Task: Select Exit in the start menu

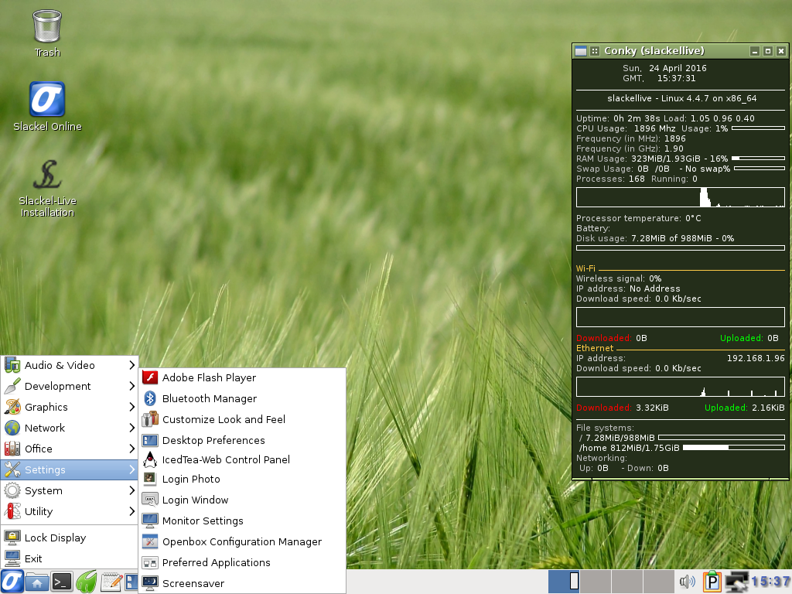Action: [69, 558]
